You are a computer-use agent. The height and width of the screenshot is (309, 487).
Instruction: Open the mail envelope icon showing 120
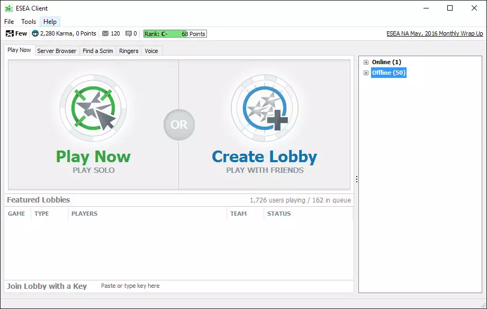coord(105,33)
